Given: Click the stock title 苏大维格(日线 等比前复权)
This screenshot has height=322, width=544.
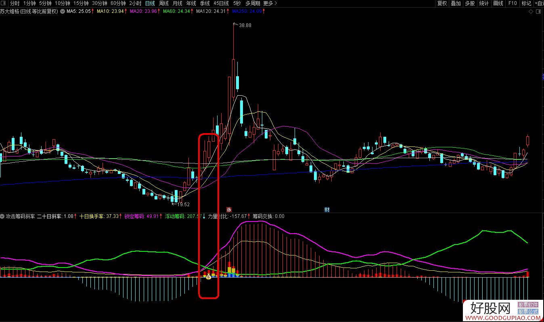Looking at the screenshot, I should (x=29, y=11).
